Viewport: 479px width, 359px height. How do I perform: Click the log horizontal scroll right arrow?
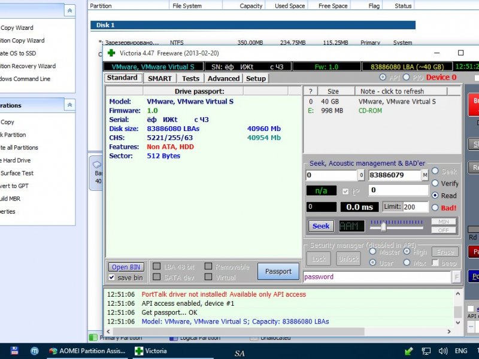pyautogui.click(x=448, y=331)
